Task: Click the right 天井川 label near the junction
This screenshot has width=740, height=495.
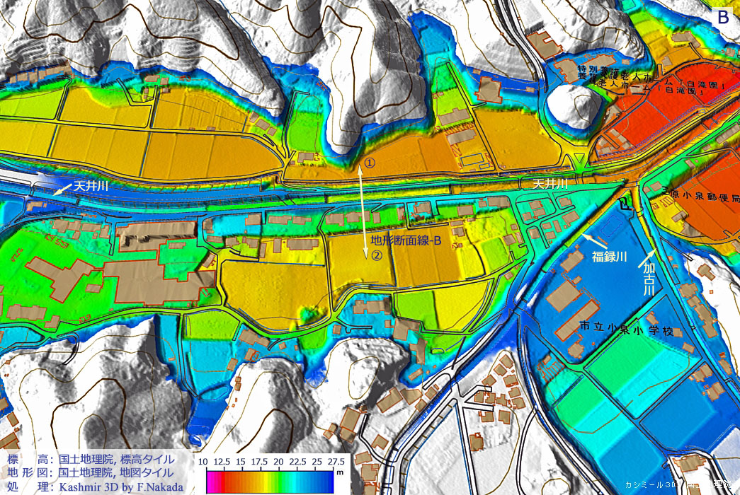Action: pyautogui.click(x=551, y=184)
